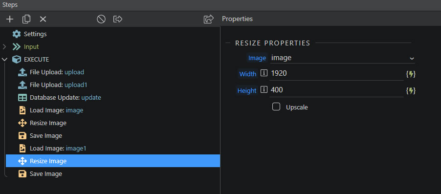
Task: Click the output arrow toolbar icon
Action: click(x=118, y=19)
